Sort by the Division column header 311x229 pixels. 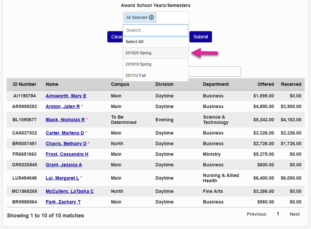coord(164,84)
